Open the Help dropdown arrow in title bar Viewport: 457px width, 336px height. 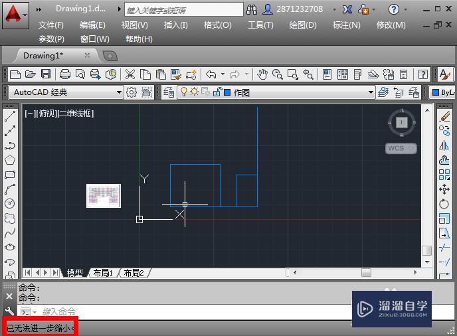pyautogui.click(x=405, y=9)
